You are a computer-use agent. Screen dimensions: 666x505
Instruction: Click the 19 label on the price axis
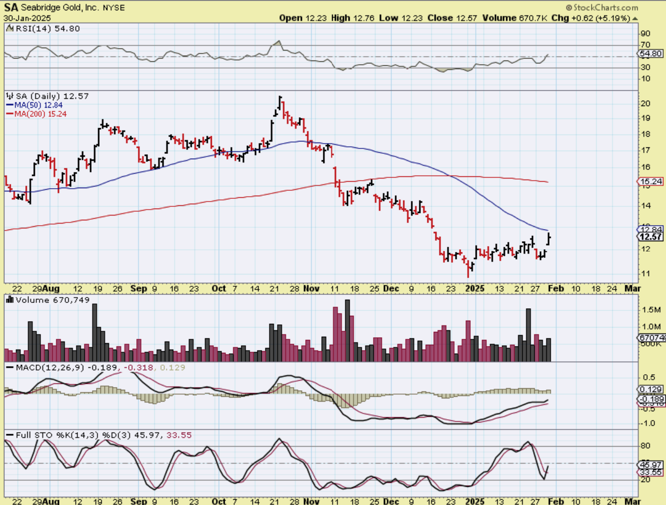pyautogui.click(x=646, y=118)
